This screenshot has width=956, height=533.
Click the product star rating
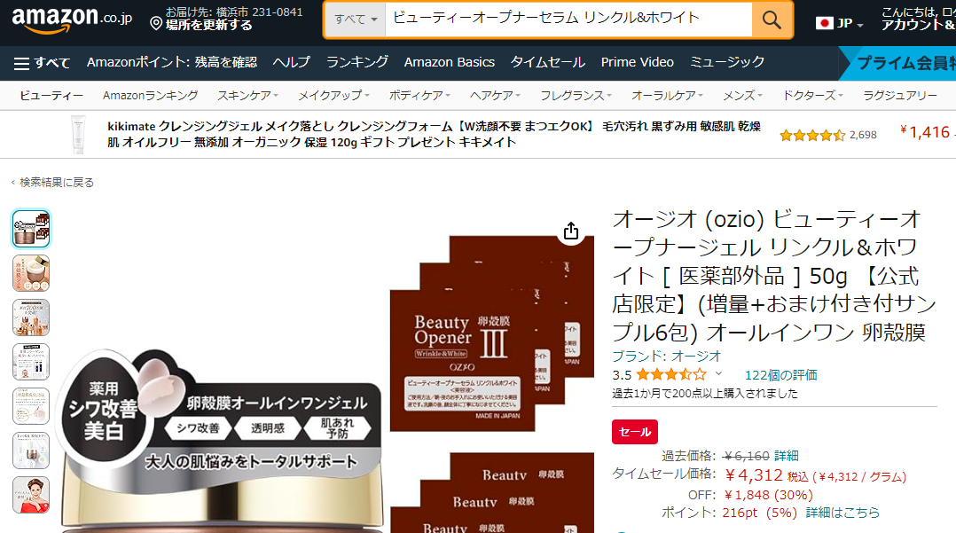point(670,374)
